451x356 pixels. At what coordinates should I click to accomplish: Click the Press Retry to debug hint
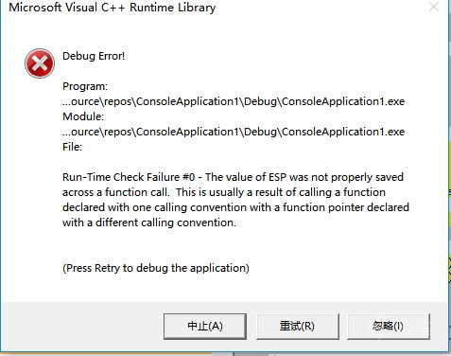[156, 268]
